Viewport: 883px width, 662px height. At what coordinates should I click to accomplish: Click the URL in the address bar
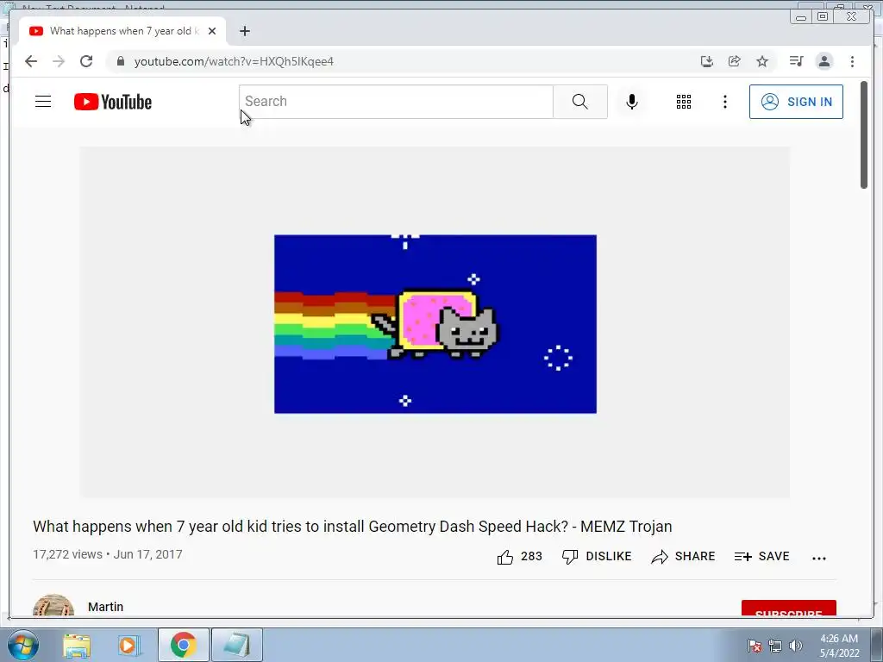234,61
